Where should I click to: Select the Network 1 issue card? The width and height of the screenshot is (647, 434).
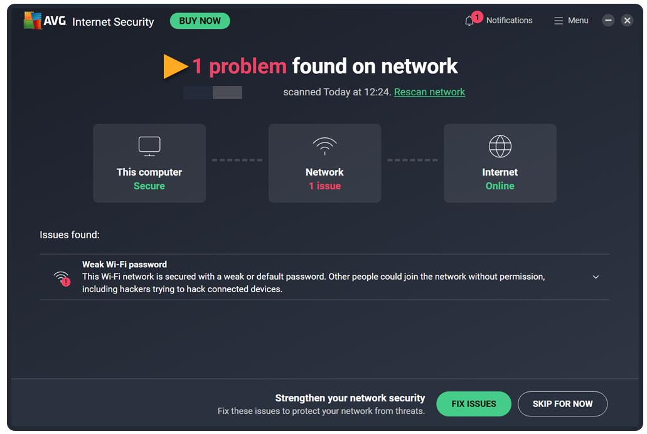click(x=324, y=163)
